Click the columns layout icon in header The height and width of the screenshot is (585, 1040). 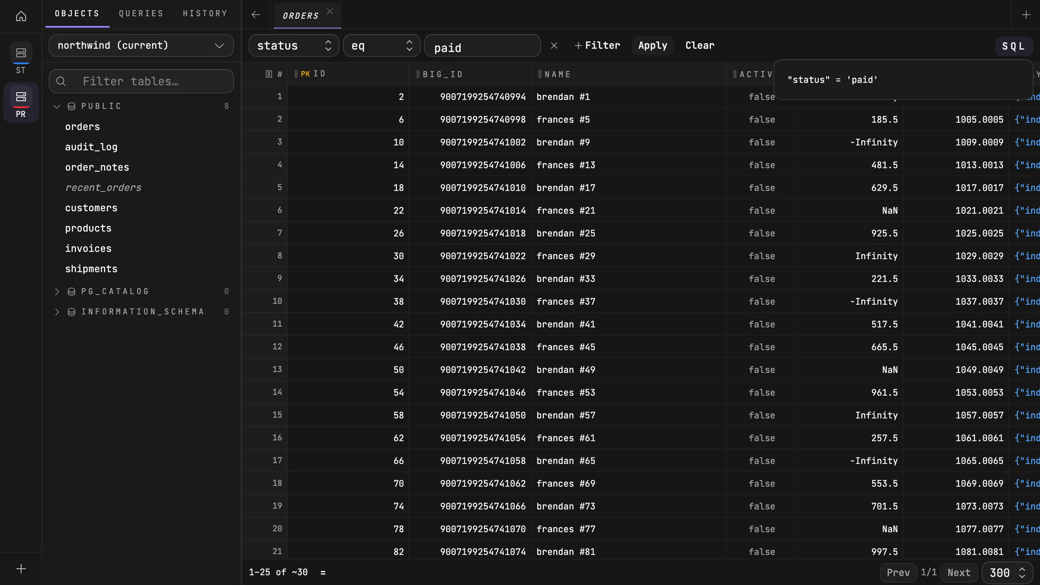[269, 74]
